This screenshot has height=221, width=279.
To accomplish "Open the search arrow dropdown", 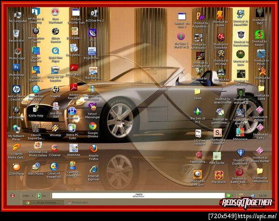I will 232,195.
